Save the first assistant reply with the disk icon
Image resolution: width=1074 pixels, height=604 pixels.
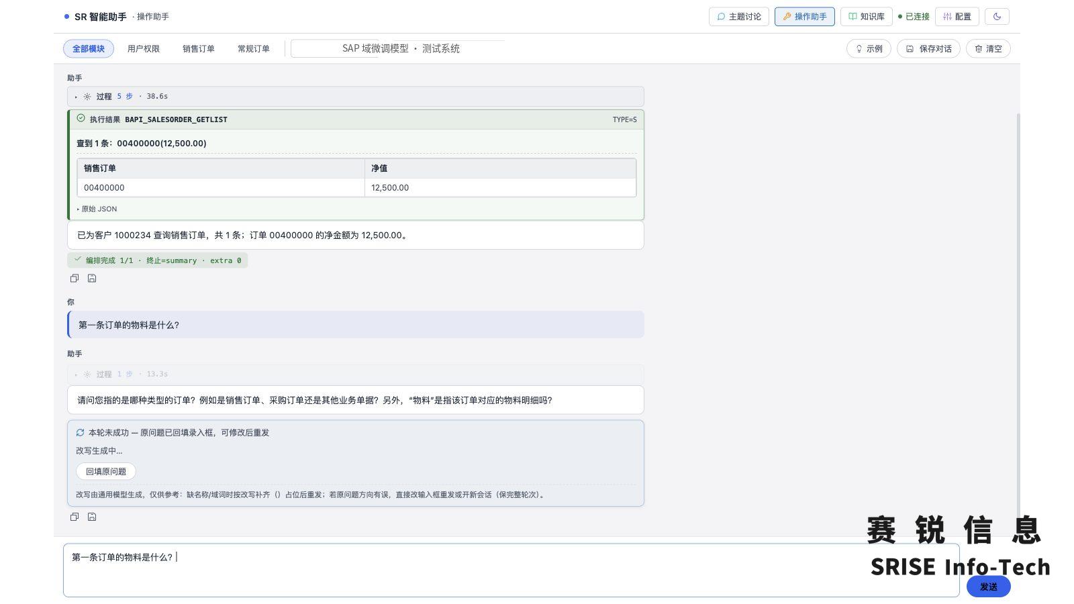coord(92,279)
